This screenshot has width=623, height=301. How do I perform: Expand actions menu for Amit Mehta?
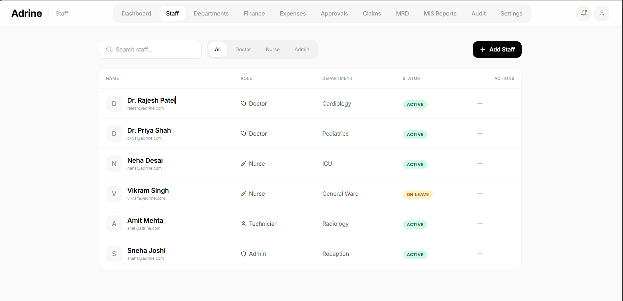[480, 224]
